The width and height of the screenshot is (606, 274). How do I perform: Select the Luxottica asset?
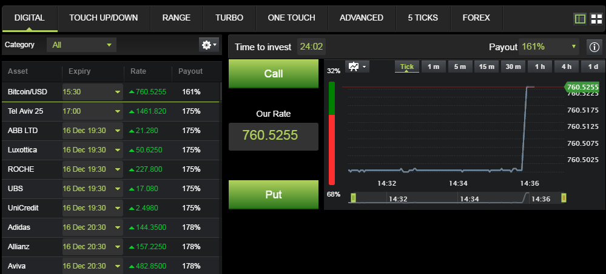[x=22, y=150]
